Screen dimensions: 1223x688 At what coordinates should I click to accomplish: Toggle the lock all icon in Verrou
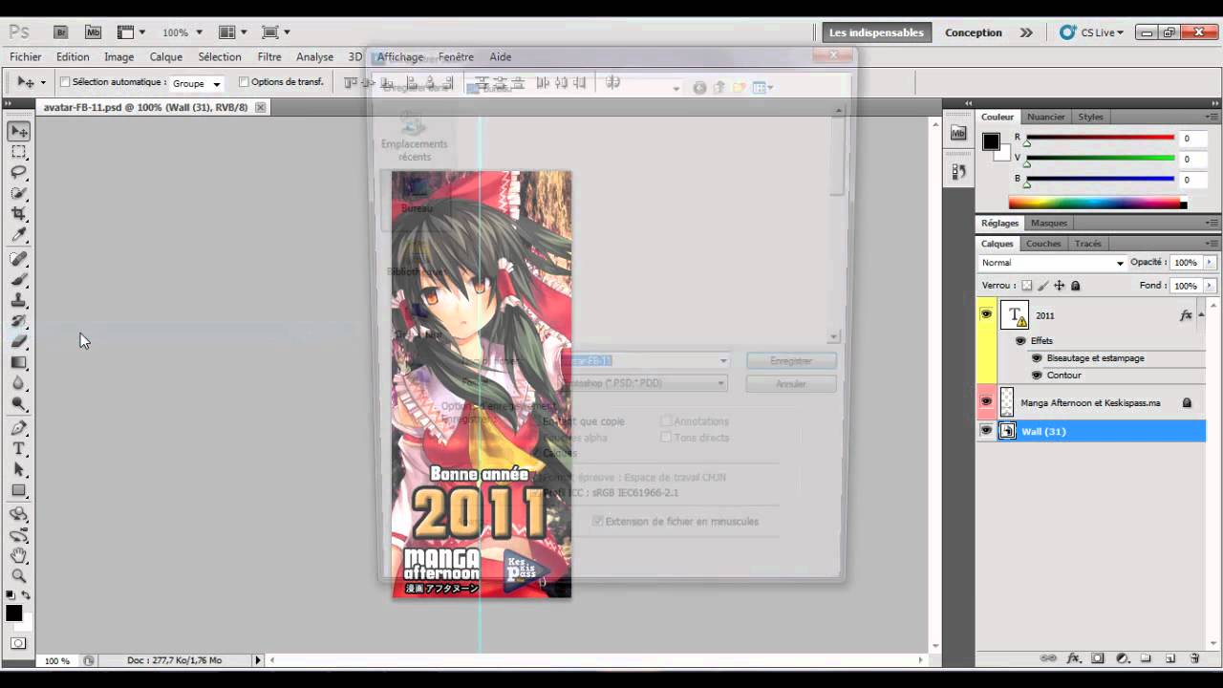pos(1075,286)
